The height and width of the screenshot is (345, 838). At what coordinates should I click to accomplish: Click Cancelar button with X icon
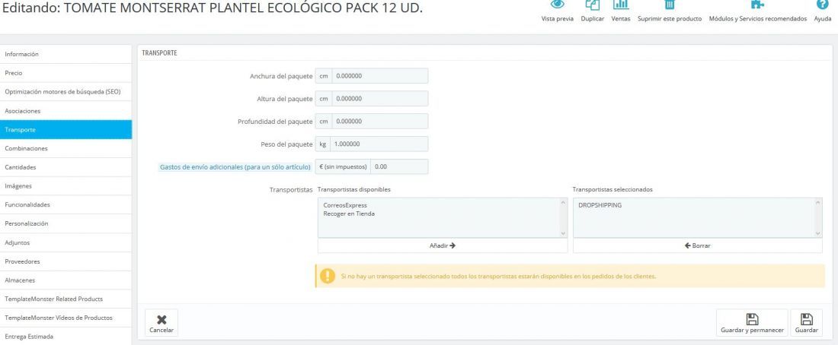click(x=162, y=323)
